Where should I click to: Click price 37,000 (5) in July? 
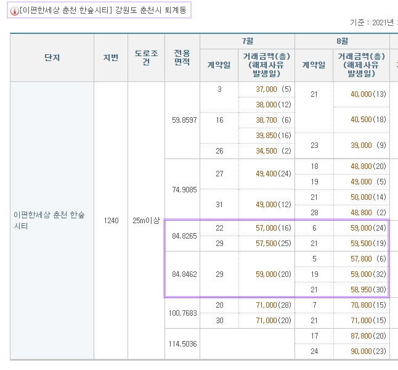(274, 89)
